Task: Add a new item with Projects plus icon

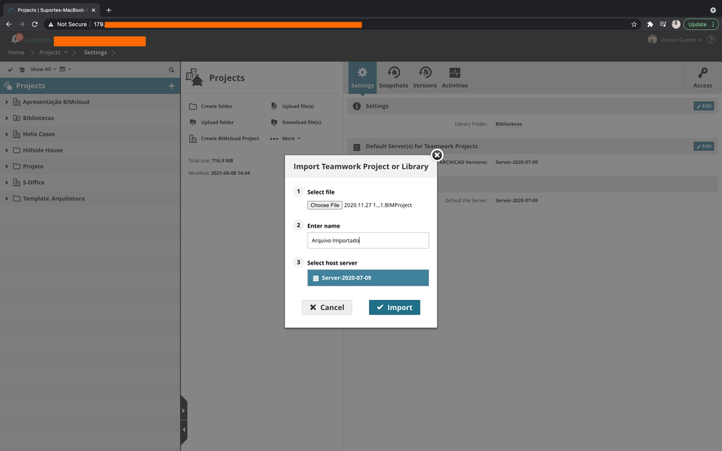Action: tap(171, 85)
